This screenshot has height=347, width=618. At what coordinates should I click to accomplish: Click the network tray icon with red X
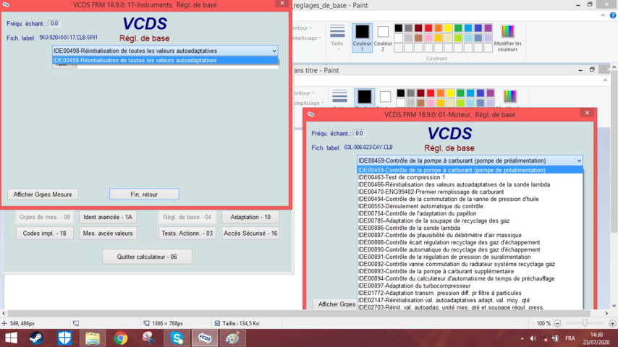[x=544, y=339]
